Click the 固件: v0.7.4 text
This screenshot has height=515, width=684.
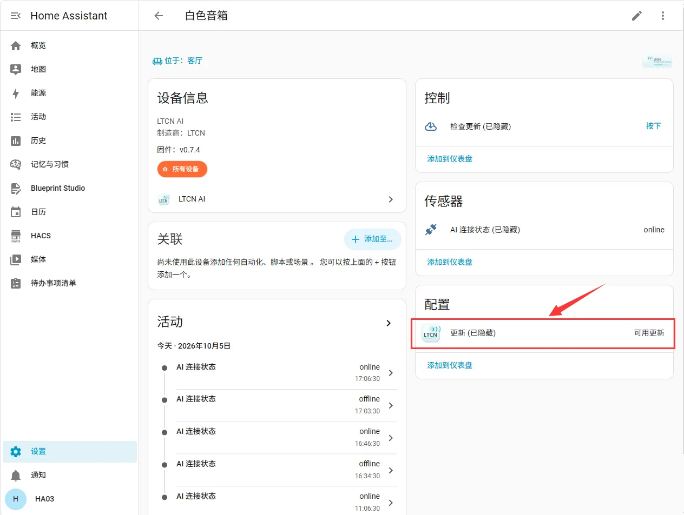tap(179, 150)
